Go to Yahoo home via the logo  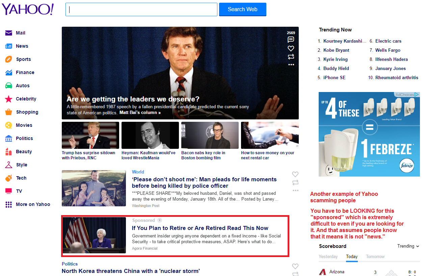tap(28, 9)
